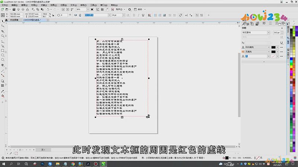Open the Tools menu
This screenshot has height=167, width=298.
(x=93, y=5)
